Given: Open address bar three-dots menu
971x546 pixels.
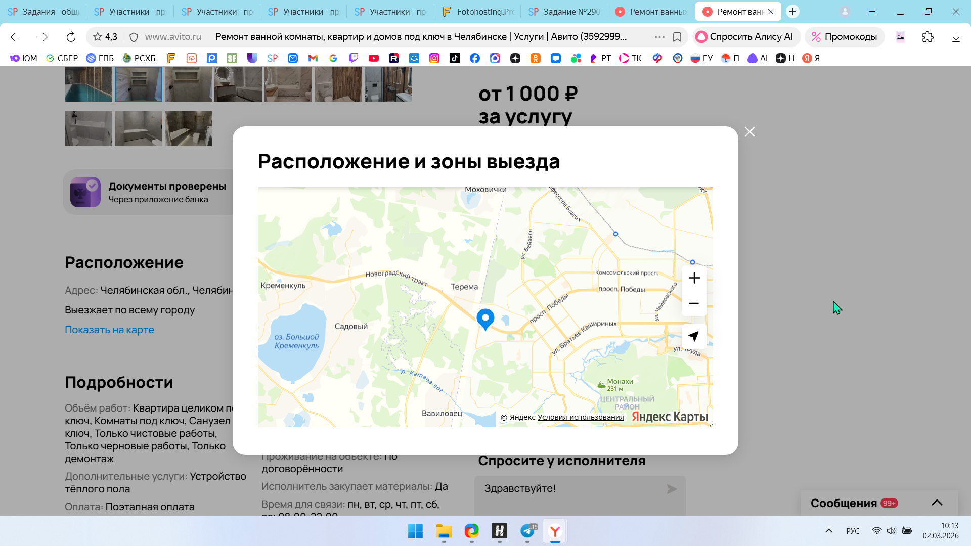Looking at the screenshot, I should (x=659, y=37).
